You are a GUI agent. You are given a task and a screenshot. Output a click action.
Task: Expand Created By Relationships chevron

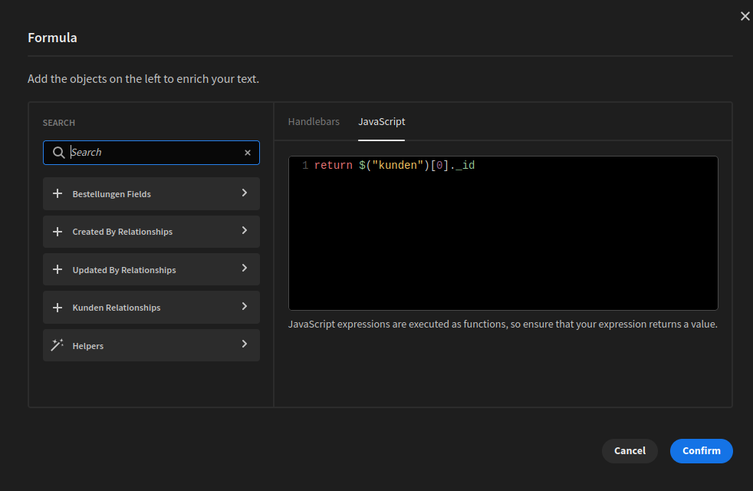[245, 231]
